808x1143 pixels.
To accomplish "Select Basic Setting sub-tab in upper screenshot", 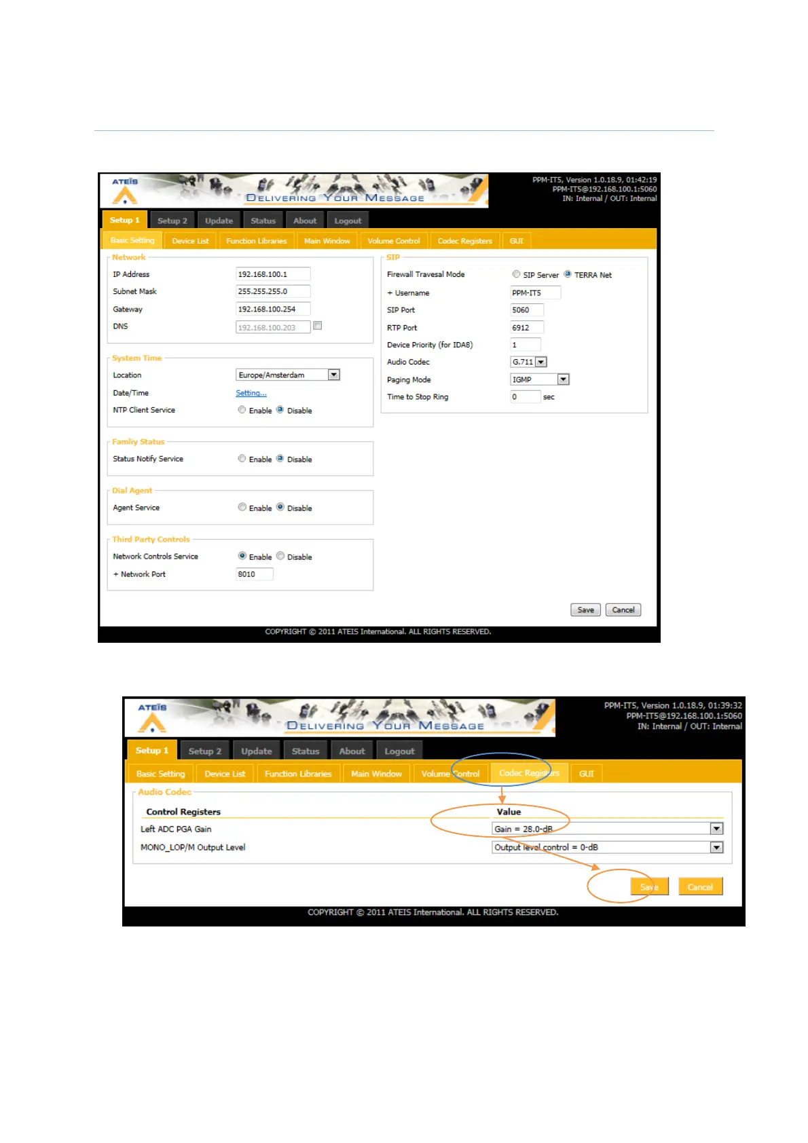I will pos(132,240).
